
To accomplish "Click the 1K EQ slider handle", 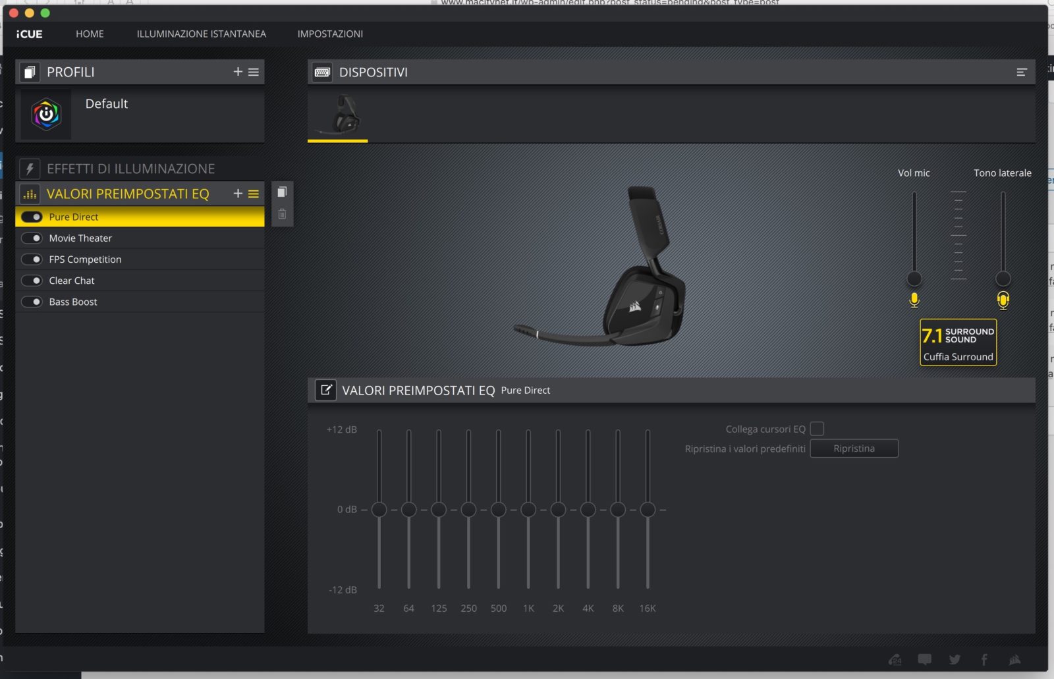I will (x=528, y=510).
